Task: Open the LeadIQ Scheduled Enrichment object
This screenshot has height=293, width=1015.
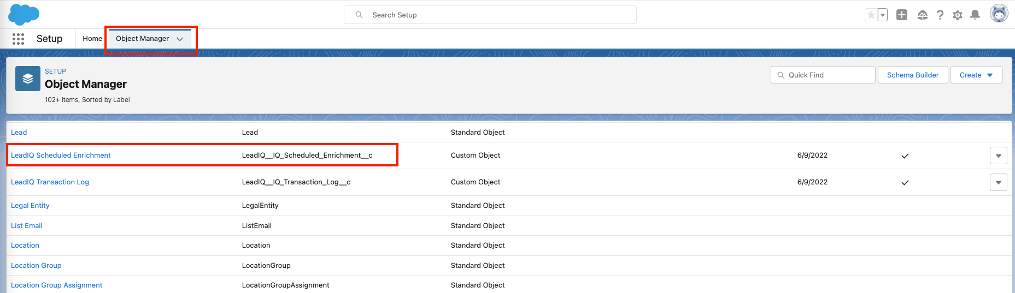Action: (61, 156)
